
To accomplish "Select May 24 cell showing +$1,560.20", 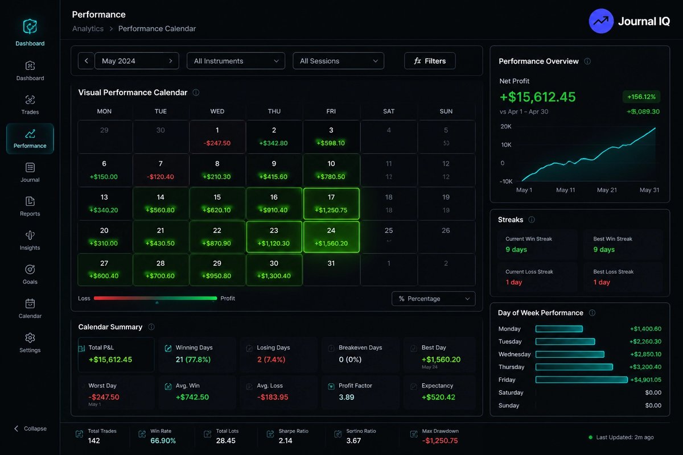I will (331, 237).
